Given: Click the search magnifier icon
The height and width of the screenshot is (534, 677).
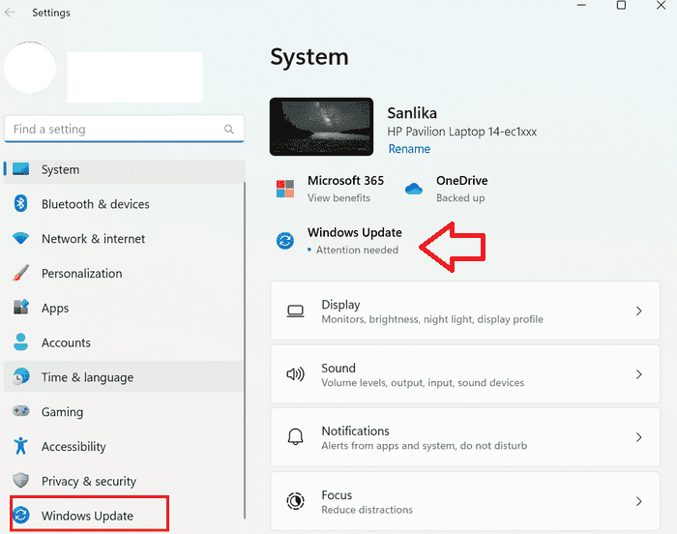Looking at the screenshot, I should (229, 130).
